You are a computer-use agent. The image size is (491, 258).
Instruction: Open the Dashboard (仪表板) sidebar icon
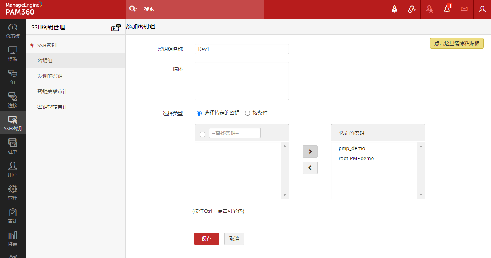coord(13,30)
